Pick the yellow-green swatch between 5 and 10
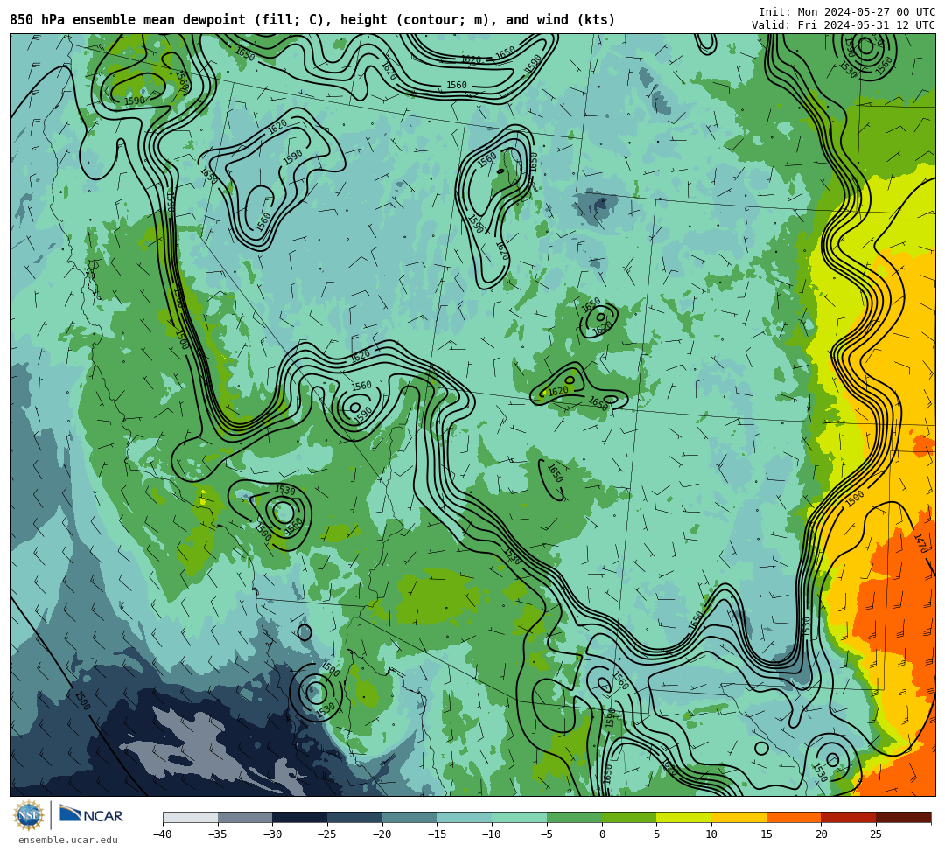The width and height of the screenshot is (945, 851). click(x=684, y=817)
